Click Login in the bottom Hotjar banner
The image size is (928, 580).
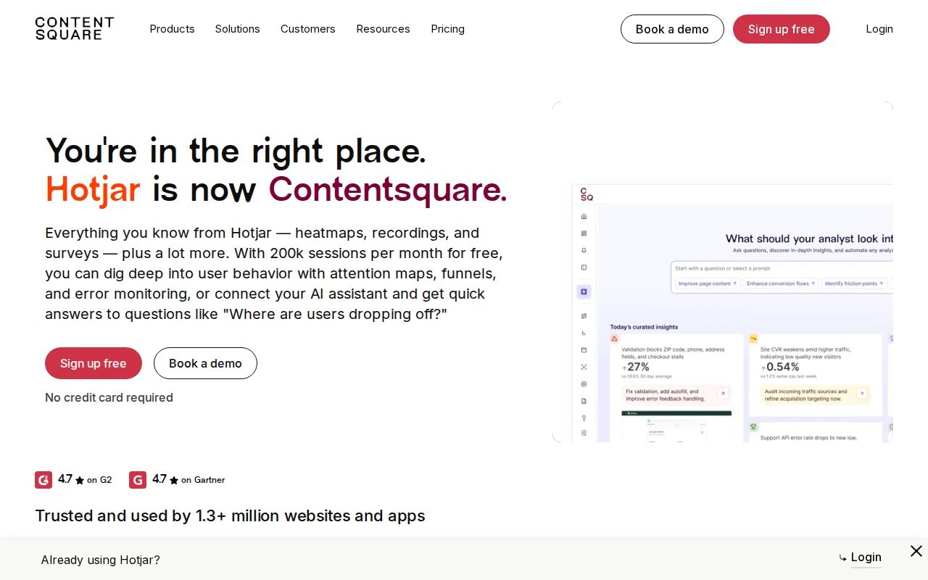(x=866, y=557)
